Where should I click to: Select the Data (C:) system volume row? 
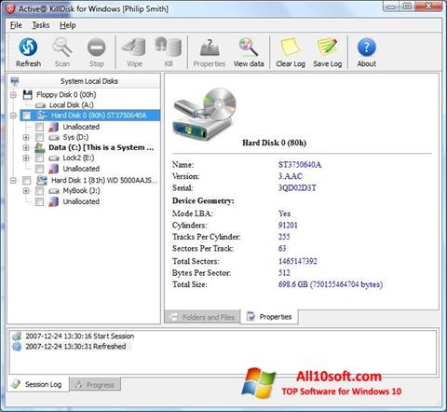click(94, 147)
